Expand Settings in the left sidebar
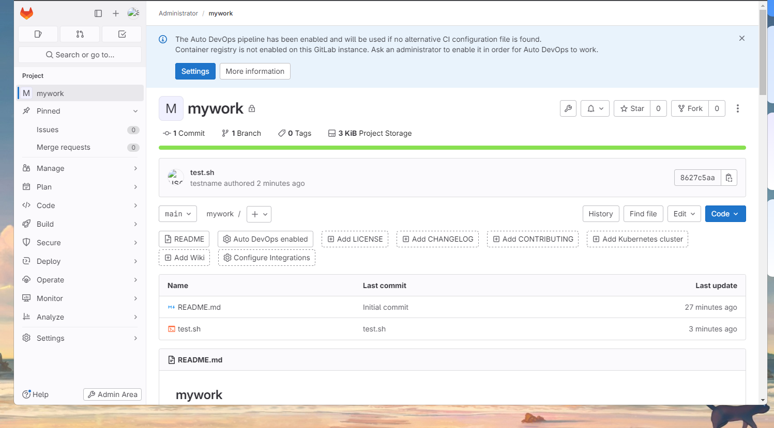The width and height of the screenshot is (774, 428). click(80, 338)
